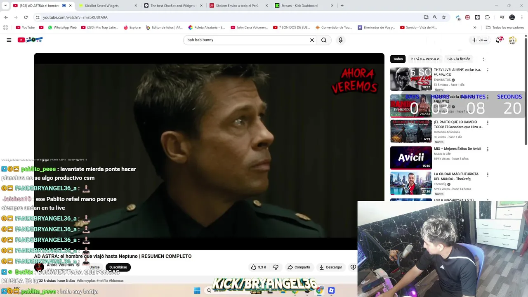Open site information icon in address bar

[38, 17]
